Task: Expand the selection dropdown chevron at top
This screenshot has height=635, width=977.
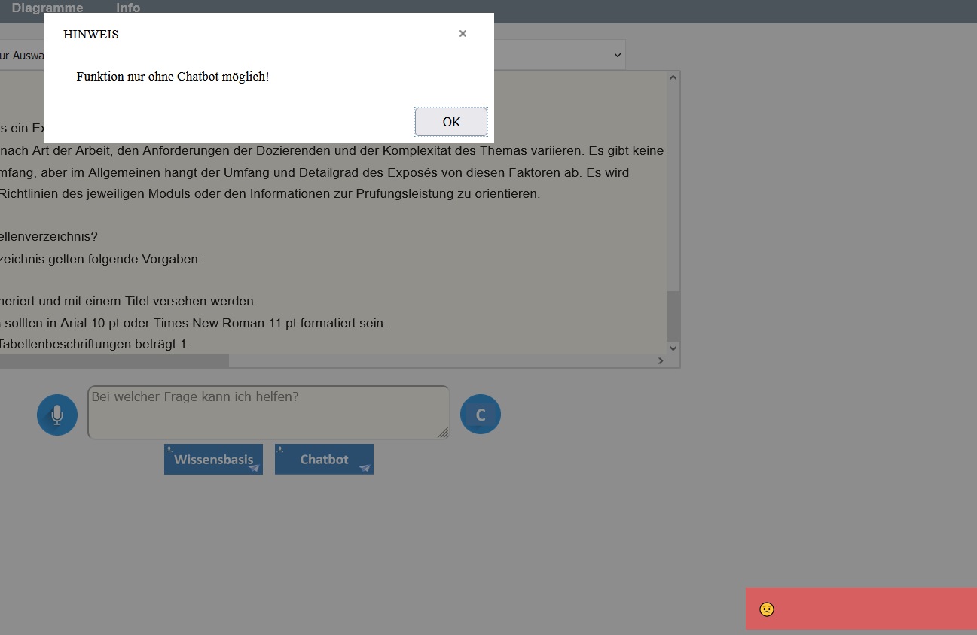Action: pyautogui.click(x=618, y=55)
